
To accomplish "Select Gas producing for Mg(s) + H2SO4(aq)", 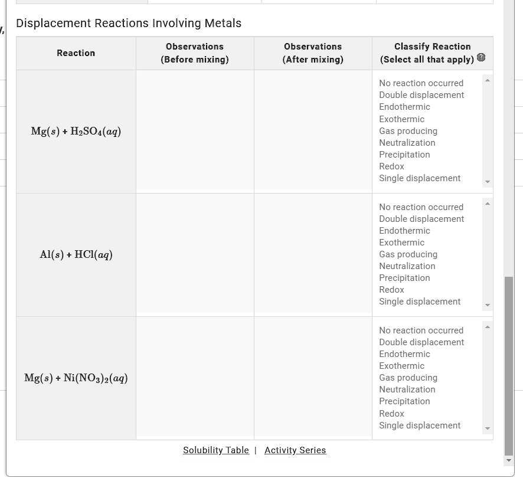I will 407,130.
